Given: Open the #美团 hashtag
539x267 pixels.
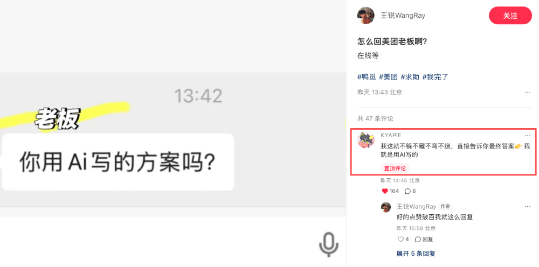Looking at the screenshot, I should (388, 77).
